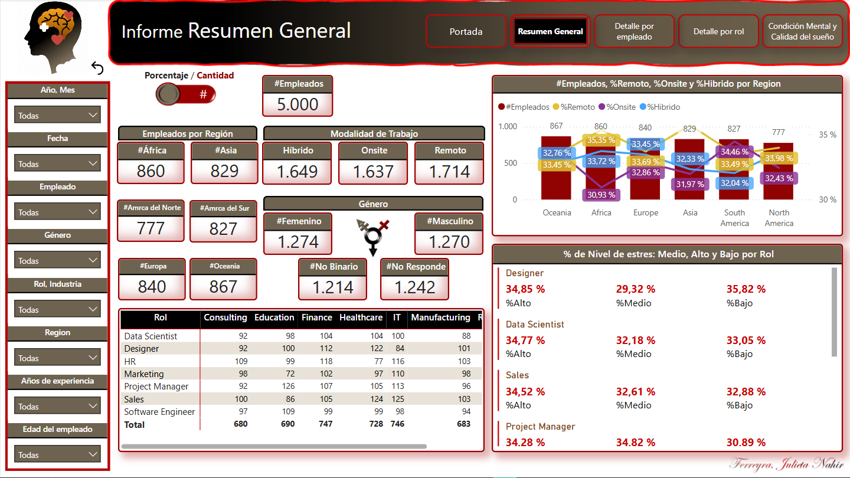This screenshot has height=478, width=850.
Task: Click the HR table row label
Action: point(130,361)
